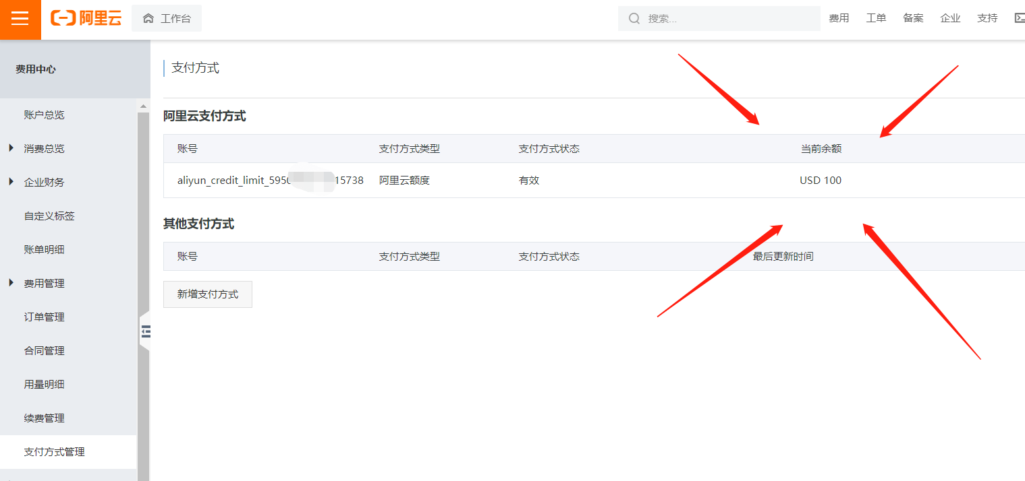Click the 有效 status cell
The image size is (1025, 481).
coord(529,181)
